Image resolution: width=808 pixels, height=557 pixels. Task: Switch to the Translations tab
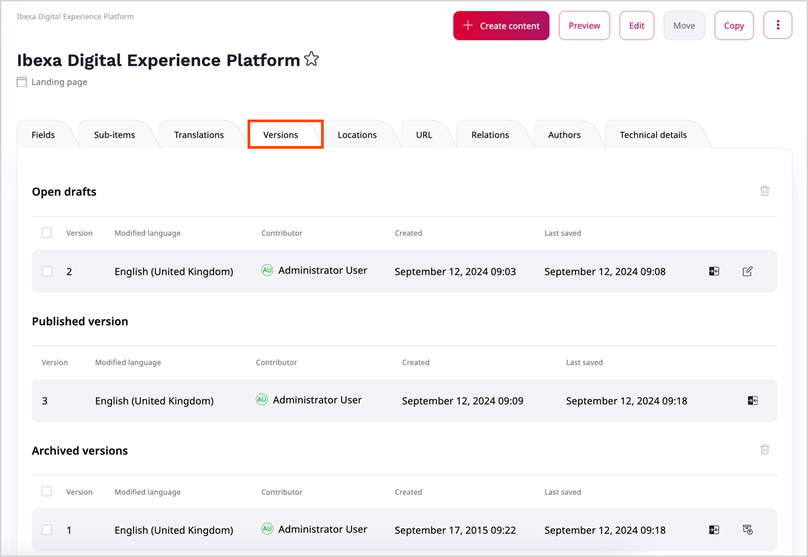click(199, 134)
